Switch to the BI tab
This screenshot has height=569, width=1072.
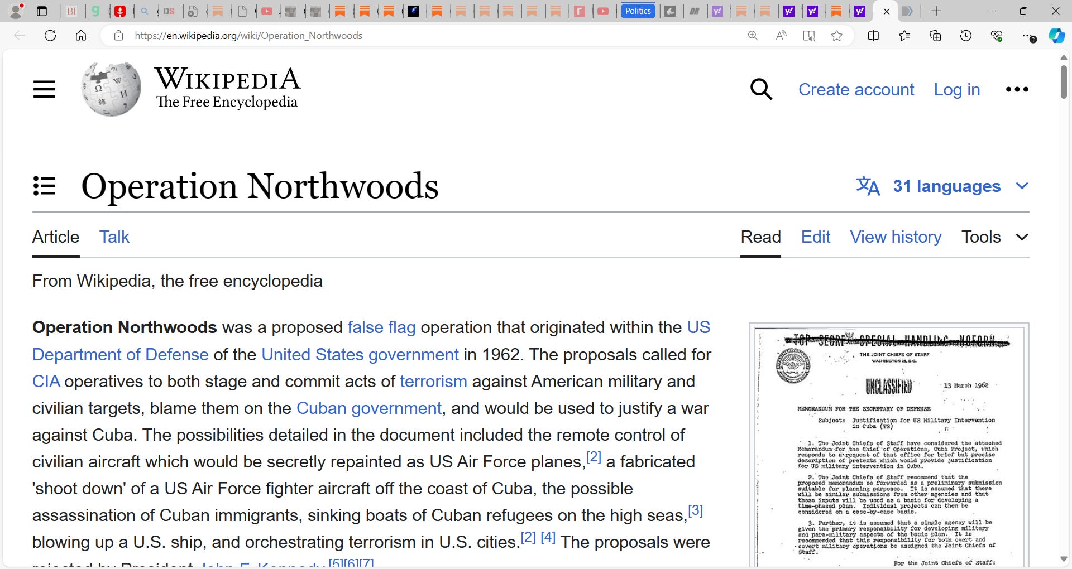tap(72, 11)
